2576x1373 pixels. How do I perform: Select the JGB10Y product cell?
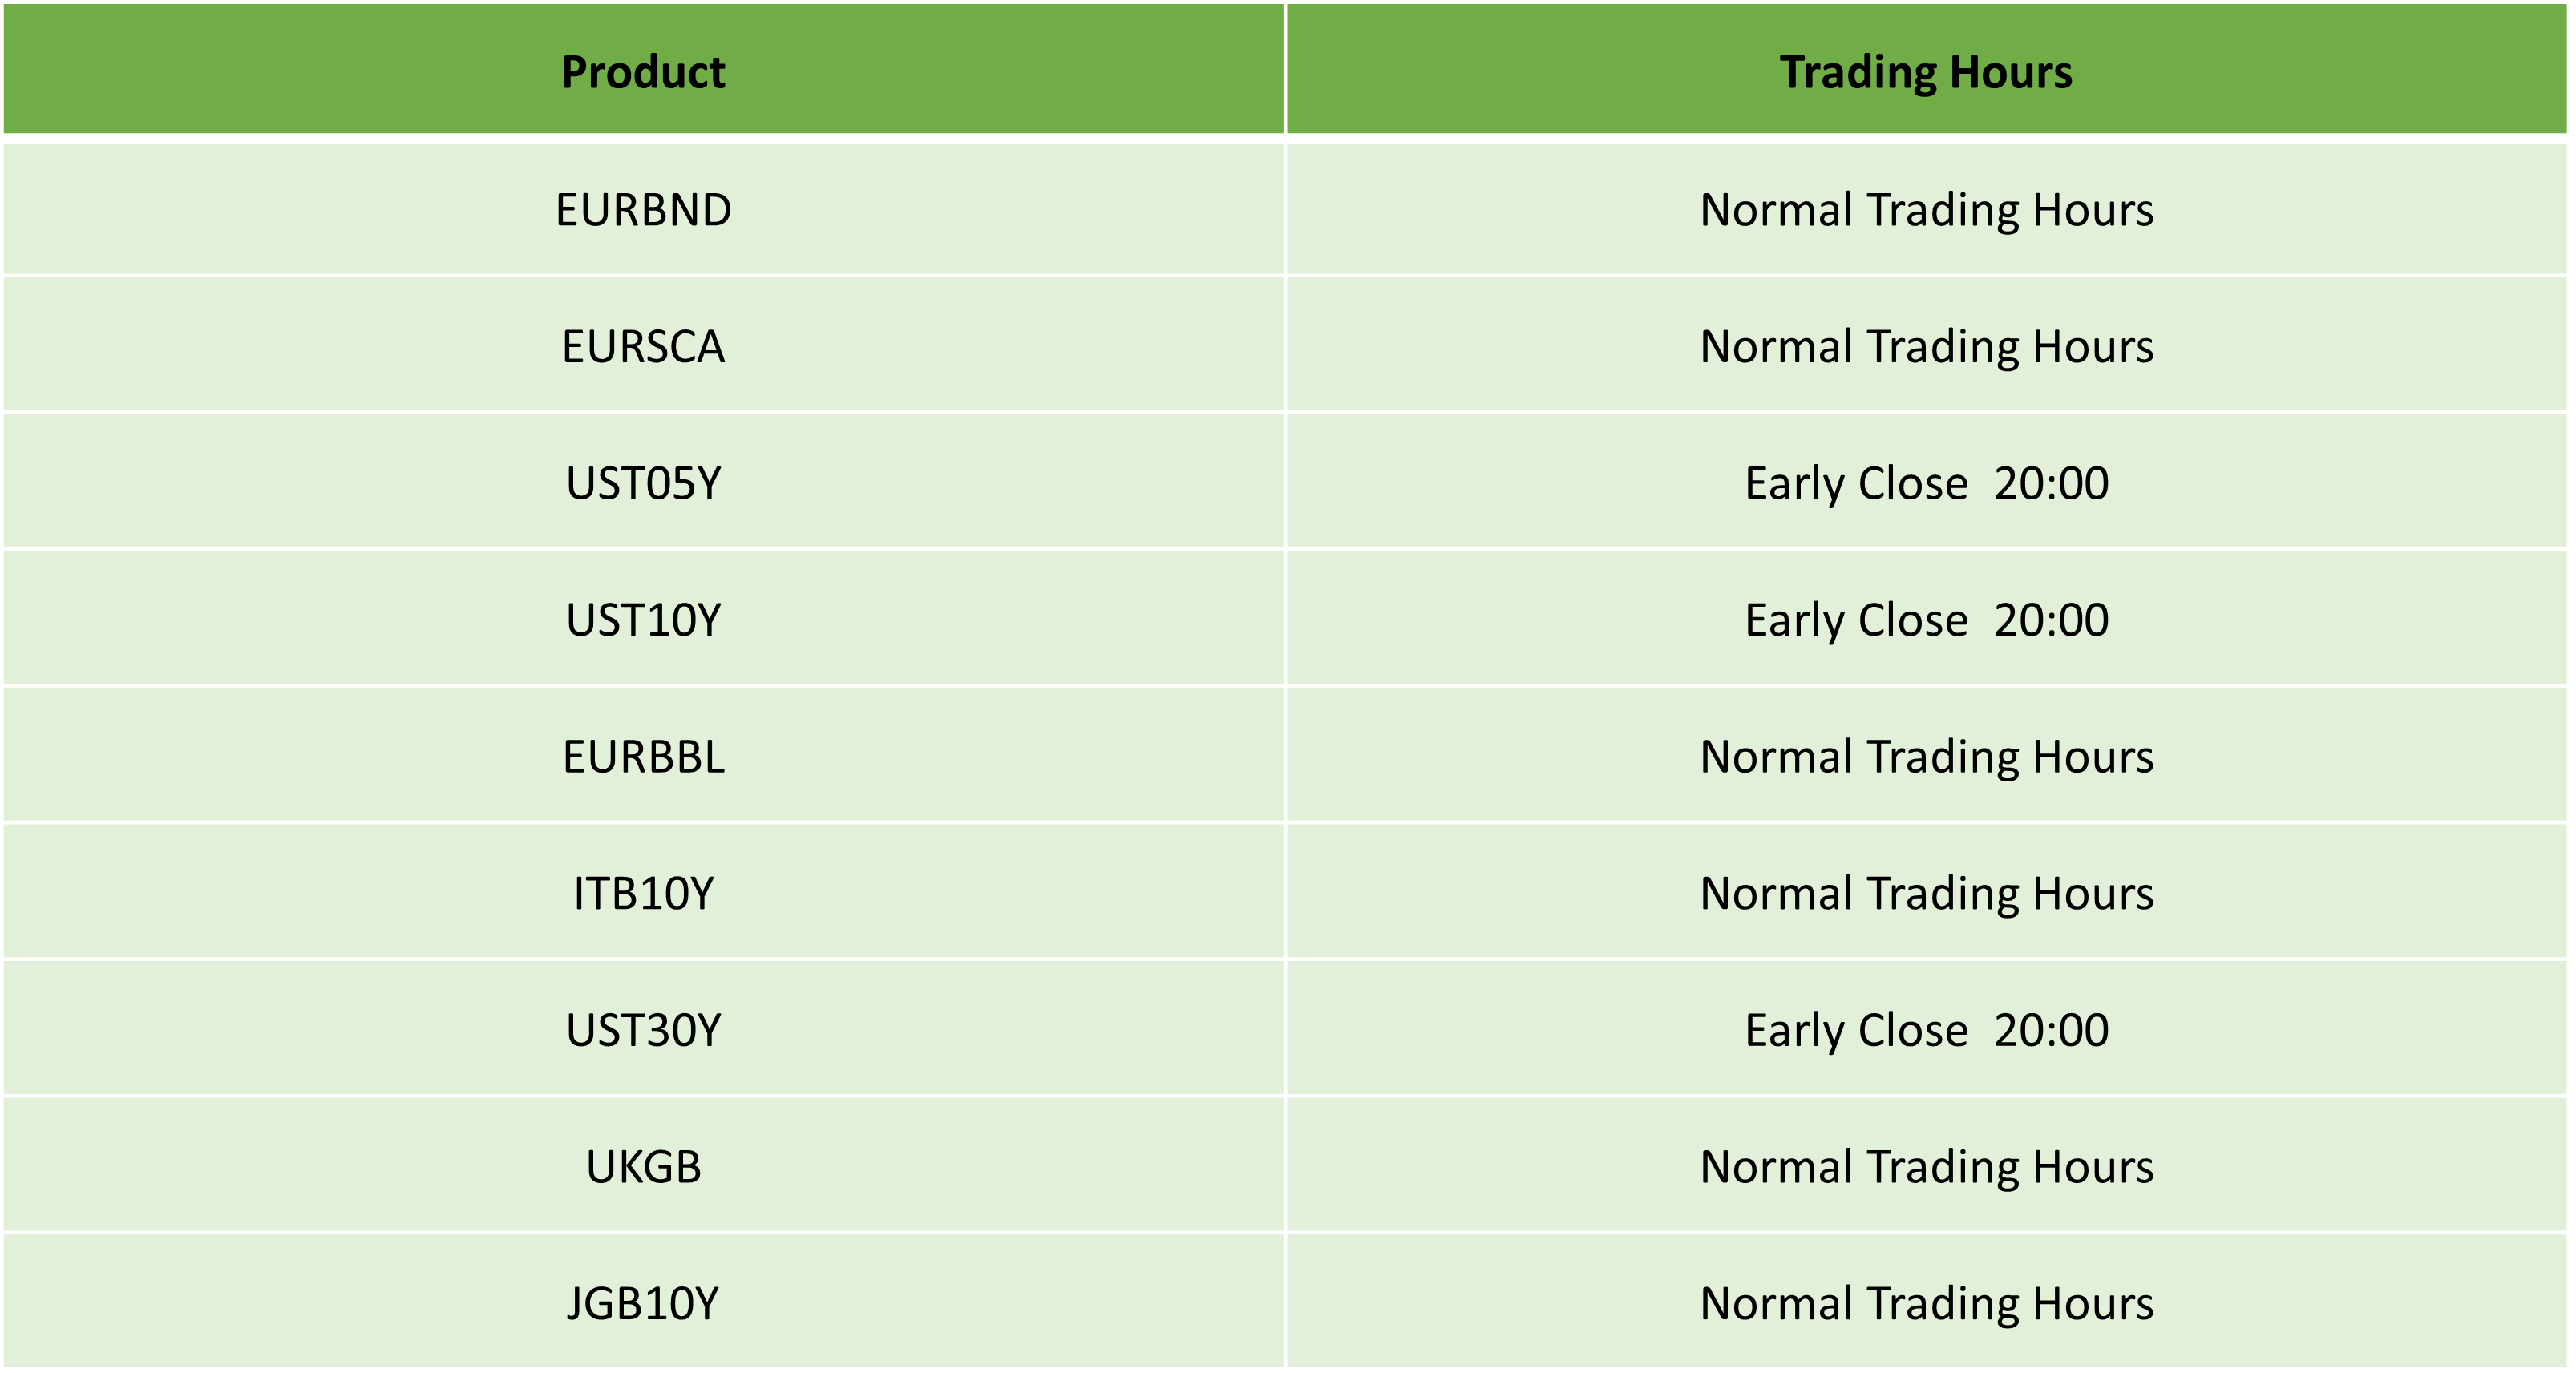click(643, 1304)
